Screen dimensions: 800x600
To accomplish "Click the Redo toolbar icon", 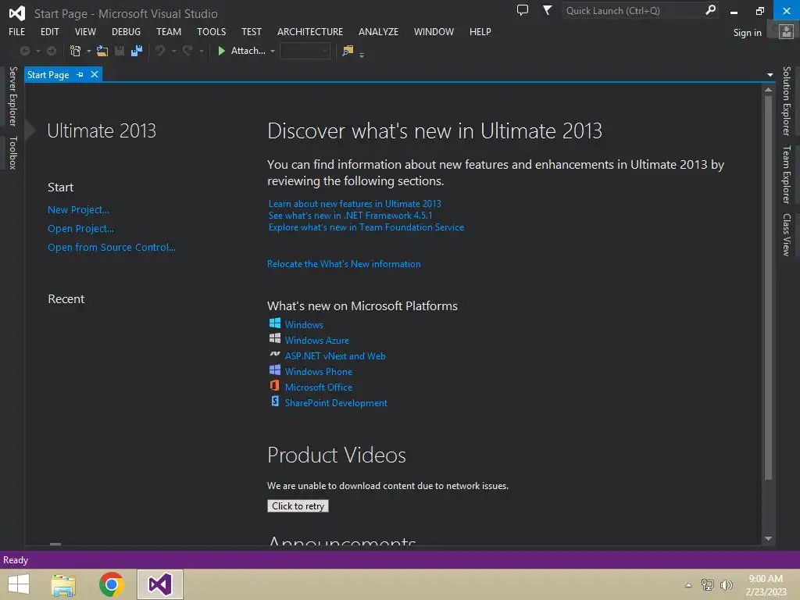I will click(187, 51).
